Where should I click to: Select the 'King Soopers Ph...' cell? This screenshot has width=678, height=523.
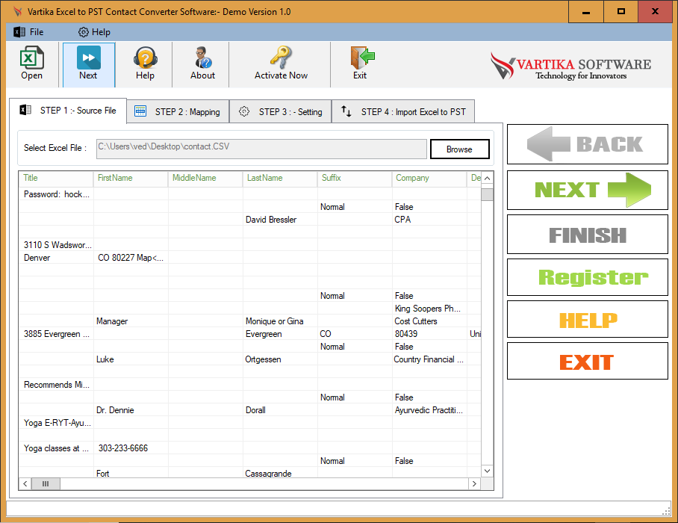430,309
